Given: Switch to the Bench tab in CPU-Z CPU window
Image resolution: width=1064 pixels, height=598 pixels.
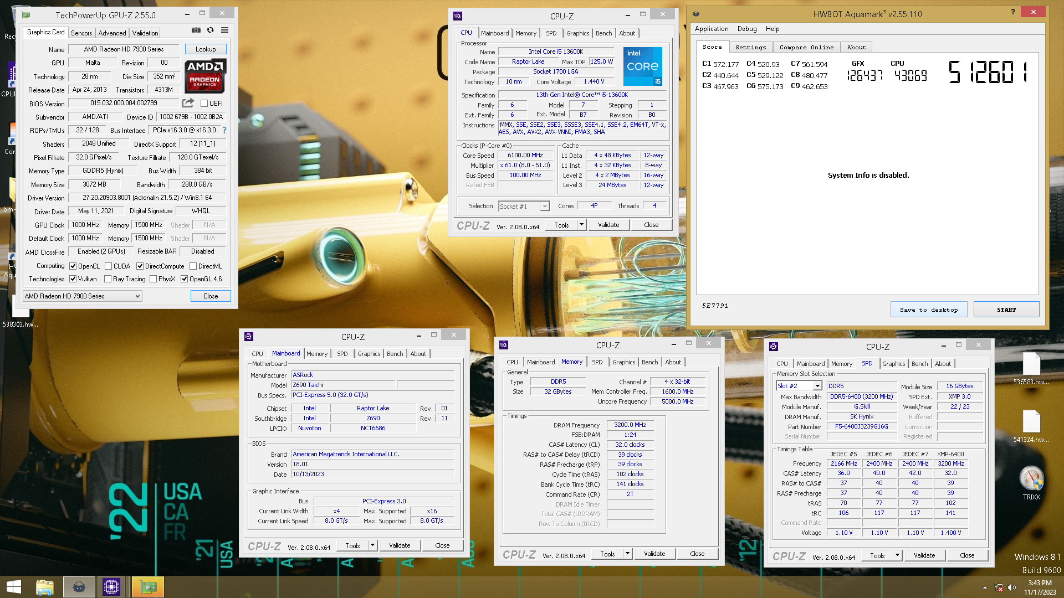Looking at the screenshot, I should pyautogui.click(x=603, y=33).
